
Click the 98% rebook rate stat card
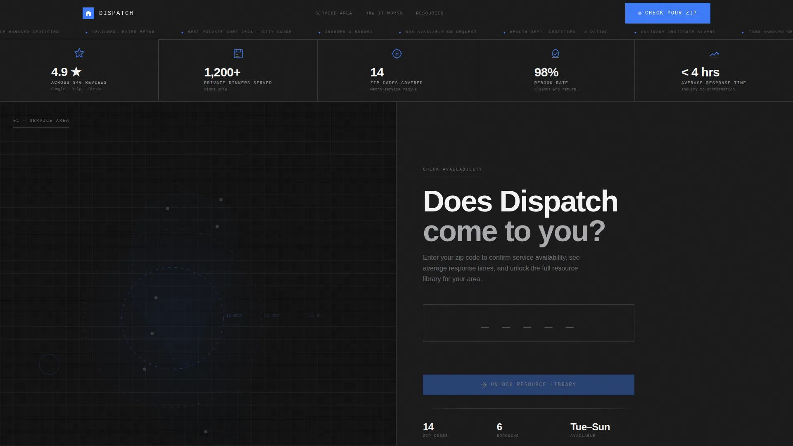[x=555, y=70]
